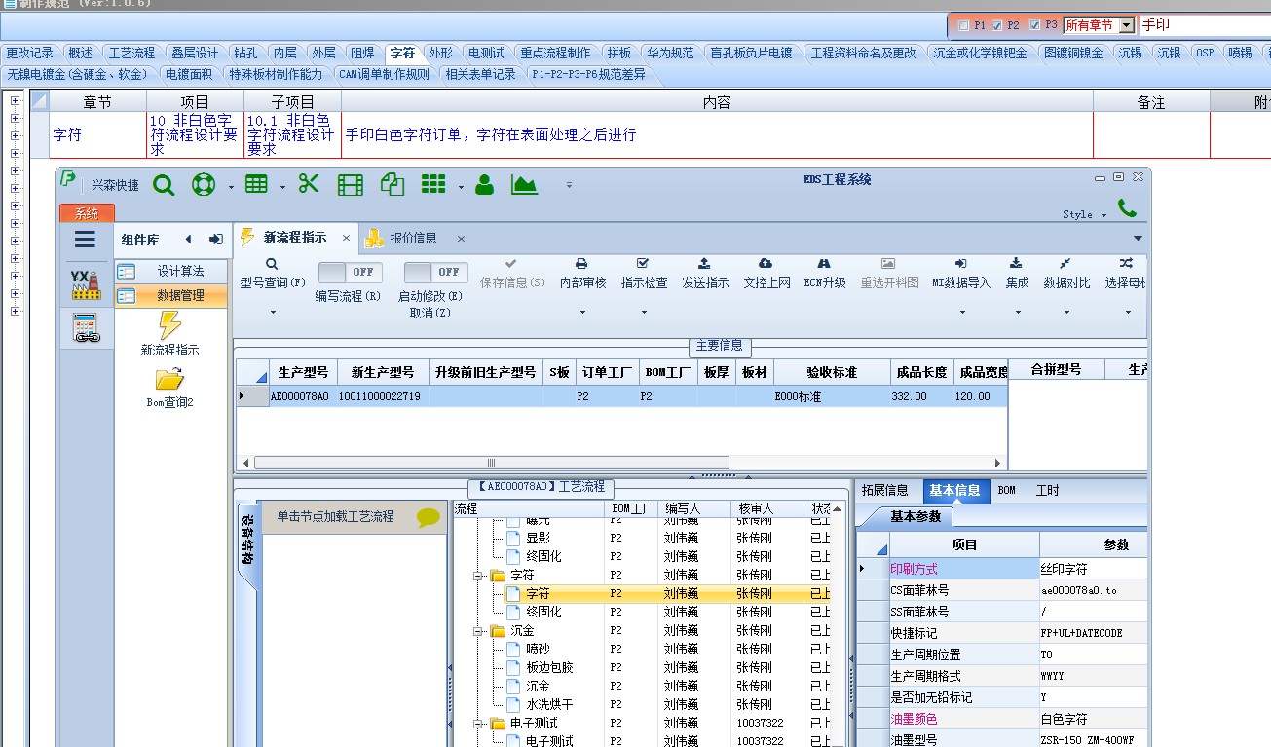Toggle the 启动修改(E) OFF switch

tap(436, 272)
